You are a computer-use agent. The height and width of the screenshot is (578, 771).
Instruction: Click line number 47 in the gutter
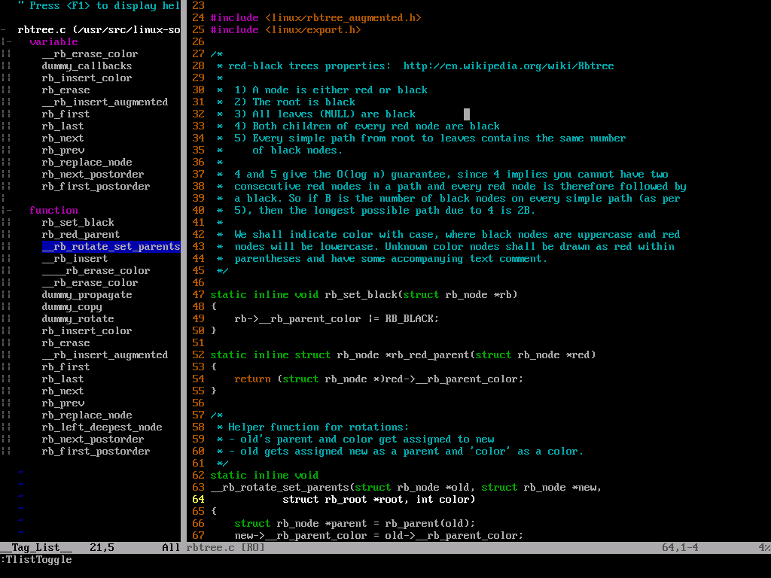pos(198,295)
